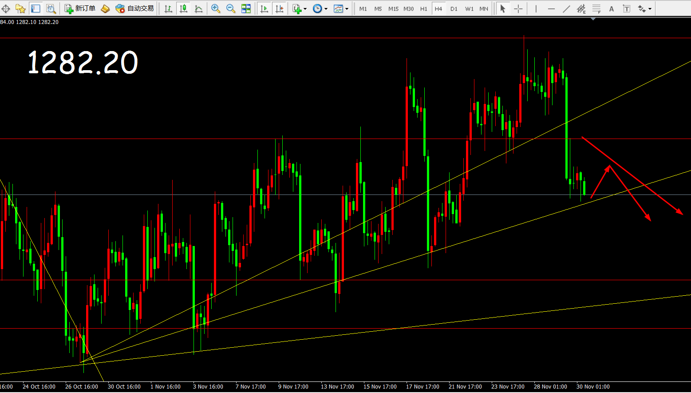691x393 pixels.
Task: Click the 1282.20 price label
Action: pos(83,63)
